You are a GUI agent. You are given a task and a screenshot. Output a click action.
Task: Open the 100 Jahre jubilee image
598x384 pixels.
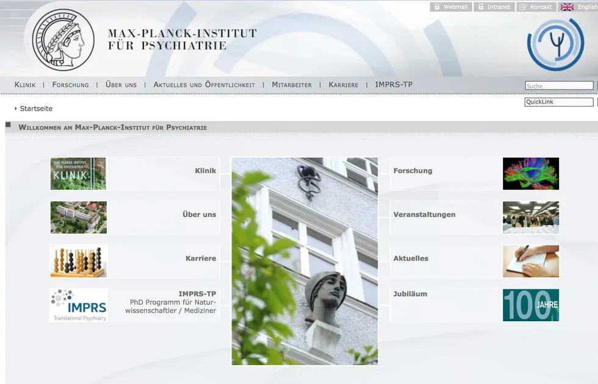(530, 305)
